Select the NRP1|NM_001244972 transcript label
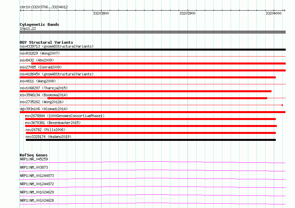This screenshot has height=208, width=295. coord(37,184)
